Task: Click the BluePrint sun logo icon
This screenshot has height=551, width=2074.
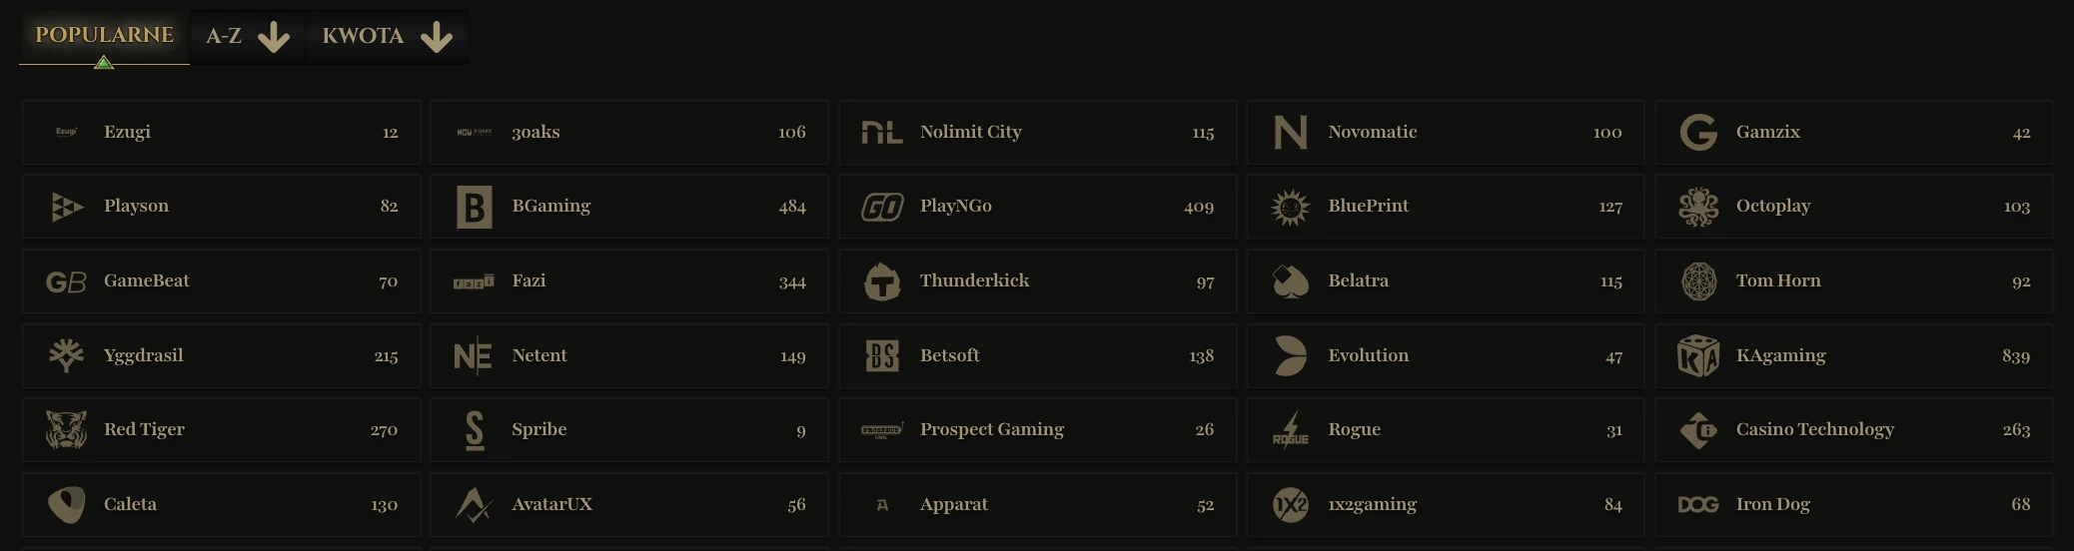Action: (1290, 207)
